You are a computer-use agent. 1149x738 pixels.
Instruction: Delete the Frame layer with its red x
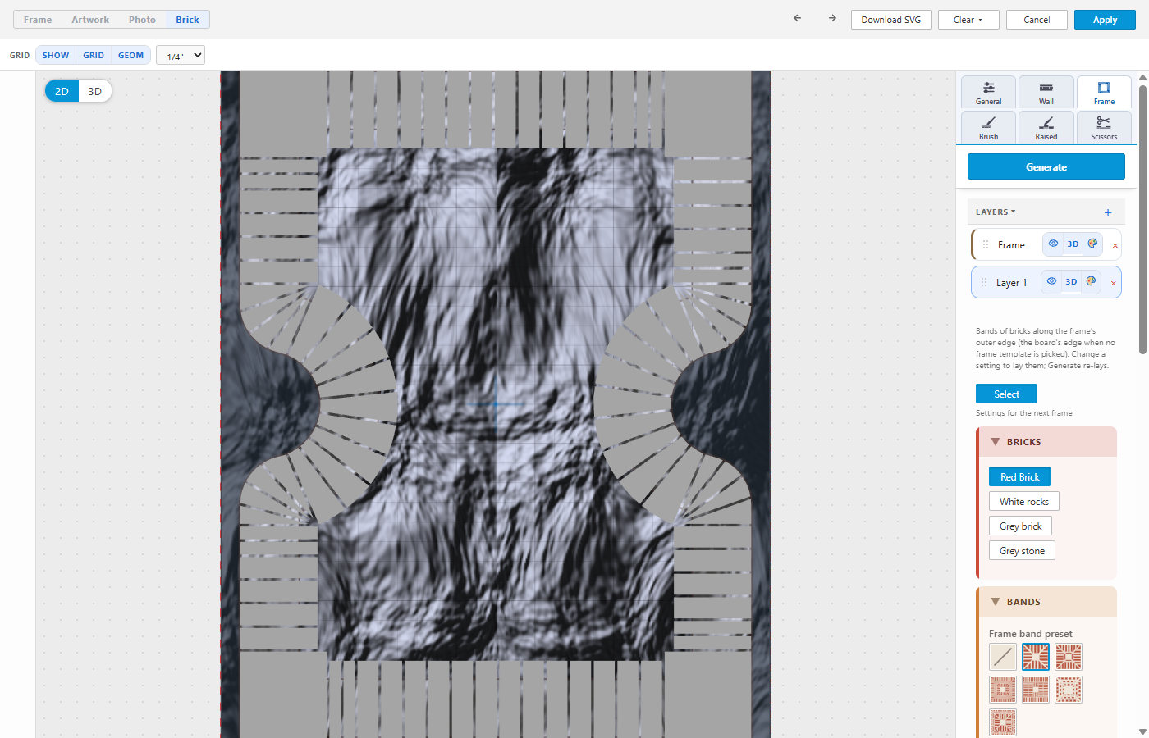pos(1115,245)
